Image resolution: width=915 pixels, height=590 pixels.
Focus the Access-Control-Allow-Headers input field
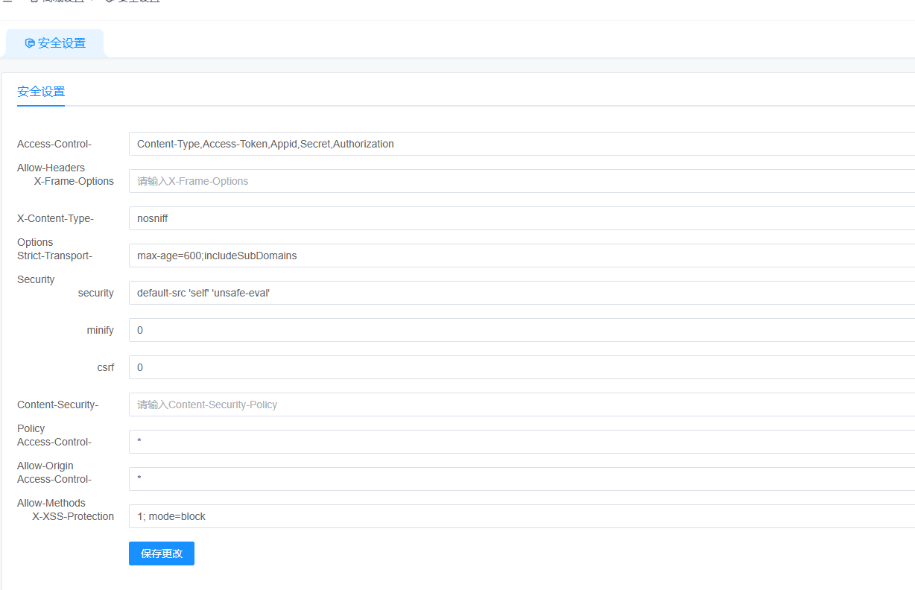tap(522, 144)
